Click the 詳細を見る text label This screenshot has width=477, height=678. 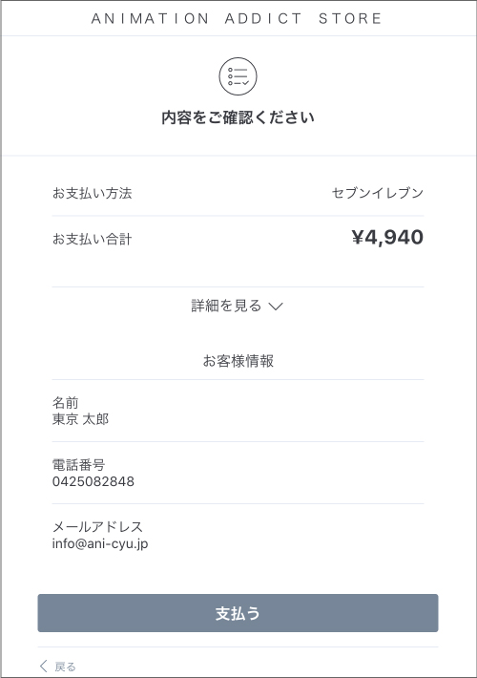coord(226,306)
